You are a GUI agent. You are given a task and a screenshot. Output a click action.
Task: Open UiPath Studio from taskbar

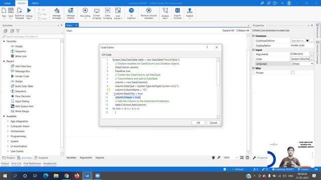click(x=87, y=175)
